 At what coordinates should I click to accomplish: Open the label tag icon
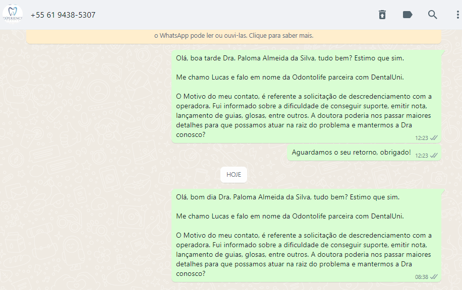[x=408, y=15]
